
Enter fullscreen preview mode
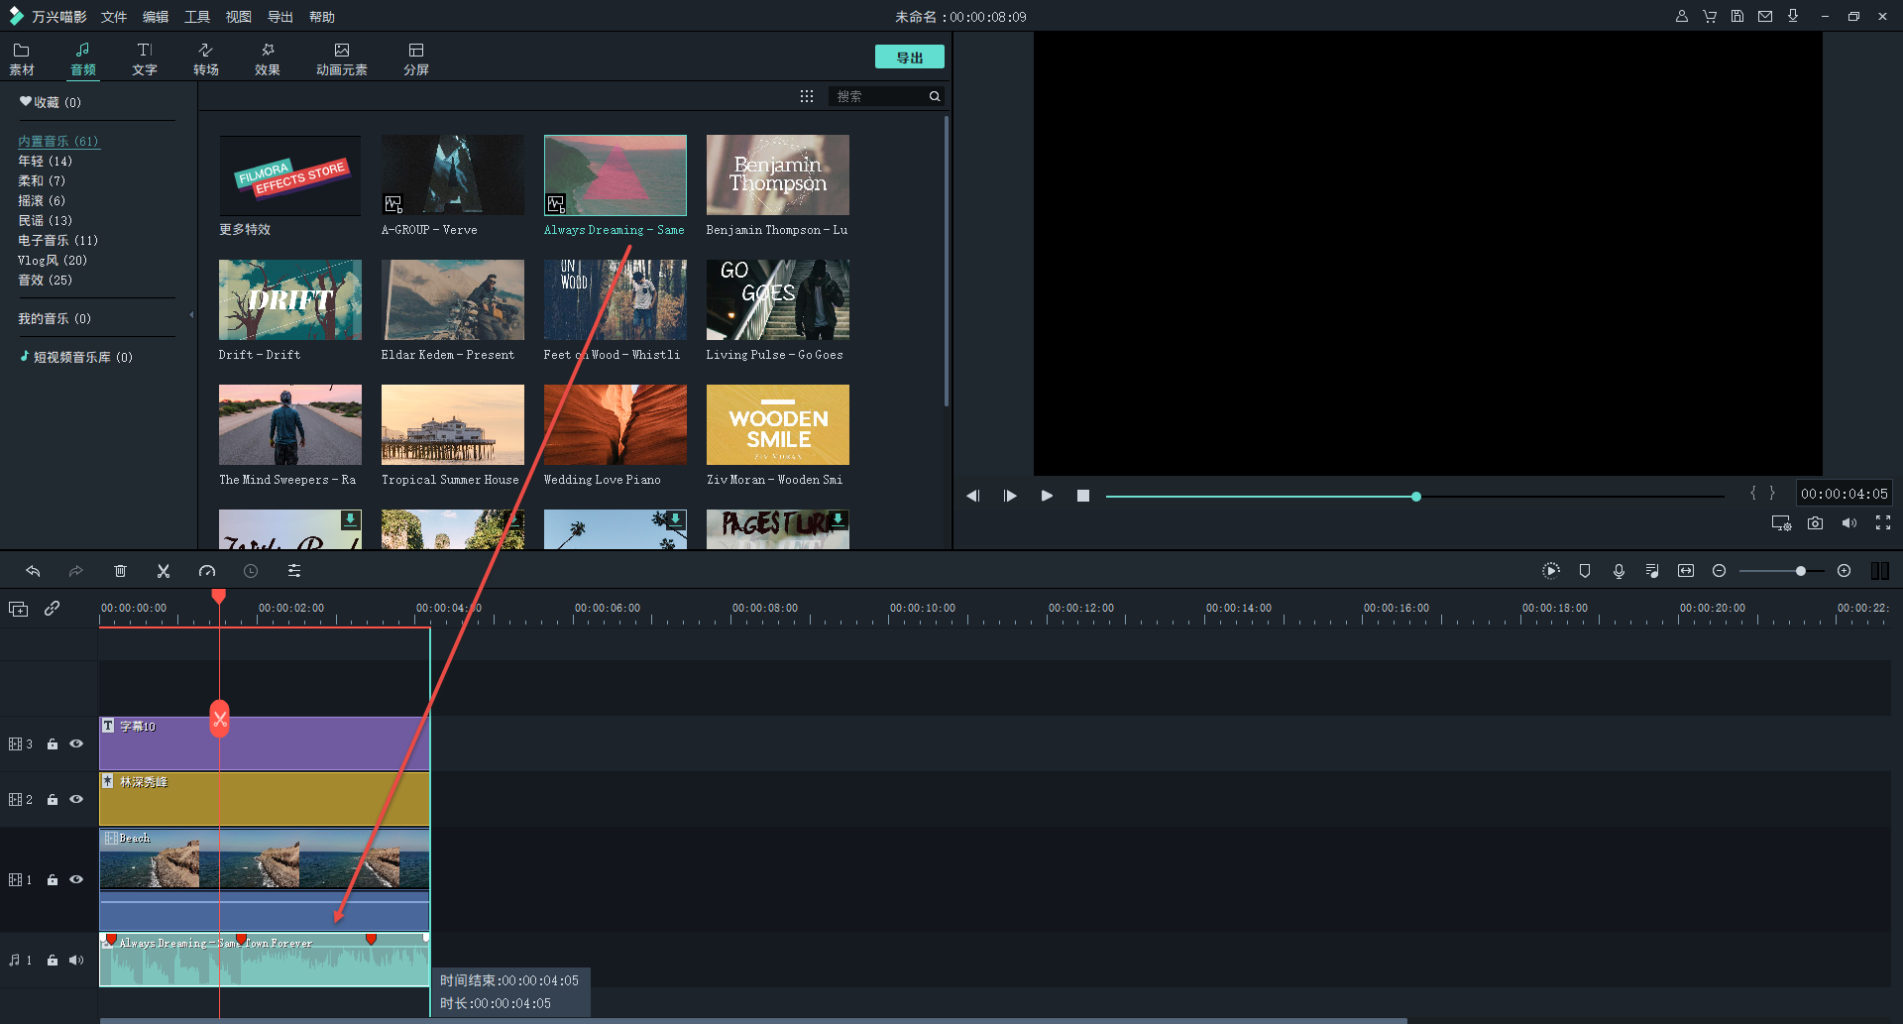click(1883, 523)
